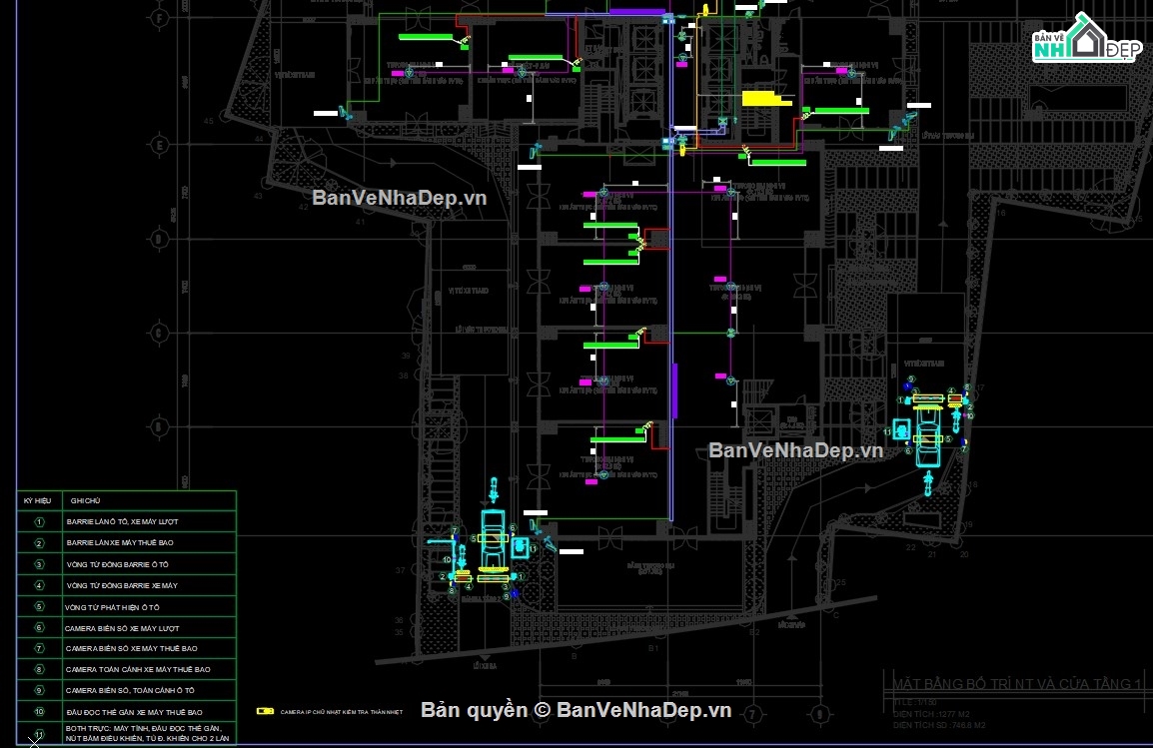Select the CAMERA BIỂN SỐ, TOÀN CẢNH Ô TÔ entry
Screen dimensions: 1153x748
pyautogui.click(x=130, y=690)
